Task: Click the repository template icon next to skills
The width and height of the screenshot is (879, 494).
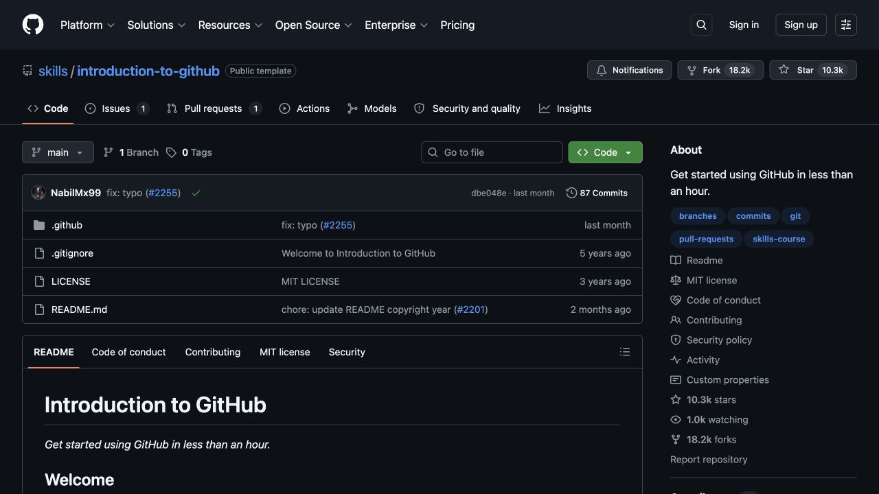Action: 27,71
